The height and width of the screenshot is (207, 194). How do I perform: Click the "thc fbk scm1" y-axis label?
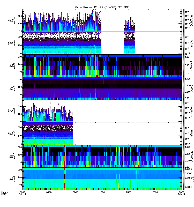[x=12, y=179]
